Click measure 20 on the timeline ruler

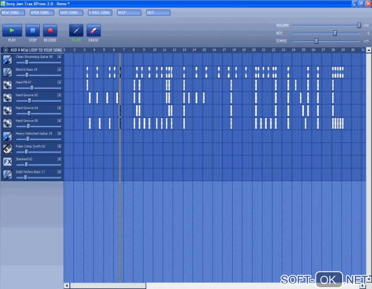tap(254, 50)
